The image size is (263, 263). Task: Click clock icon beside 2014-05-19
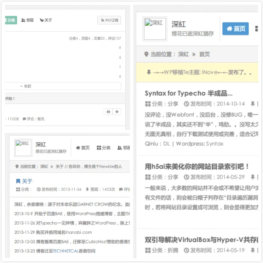[x=186, y=250]
